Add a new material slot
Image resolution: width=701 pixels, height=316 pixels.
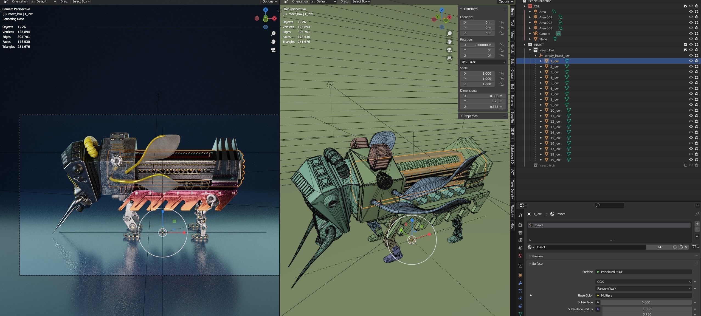pyautogui.click(x=697, y=224)
